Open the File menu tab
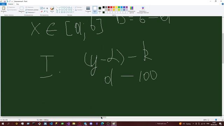The image size is (224, 126). (x=3, y=4)
